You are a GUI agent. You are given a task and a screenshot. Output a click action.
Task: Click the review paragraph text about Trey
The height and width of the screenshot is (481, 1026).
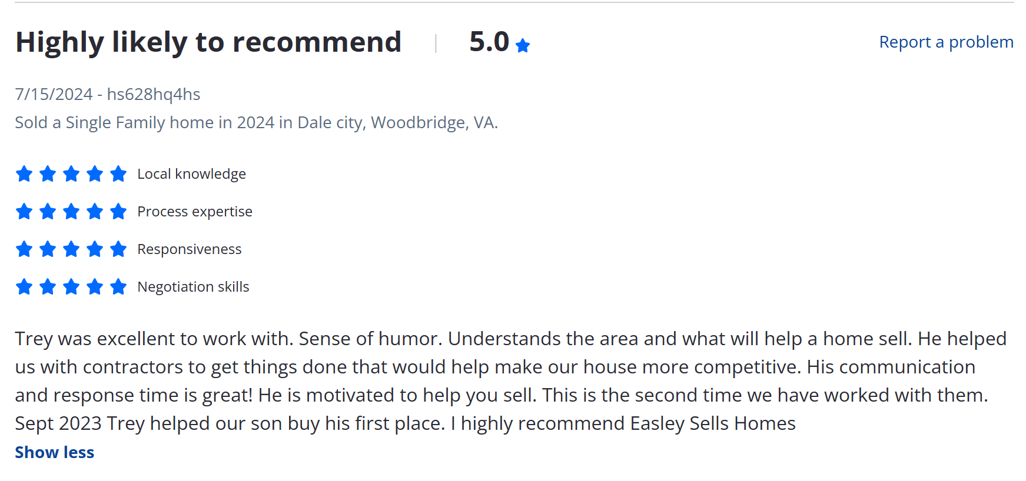point(511,381)
